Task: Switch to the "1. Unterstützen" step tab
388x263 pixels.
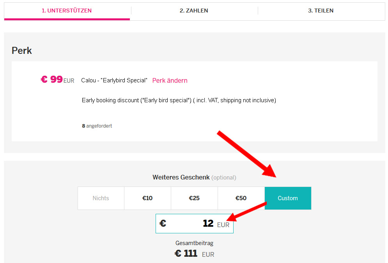Action: point(67,11)
